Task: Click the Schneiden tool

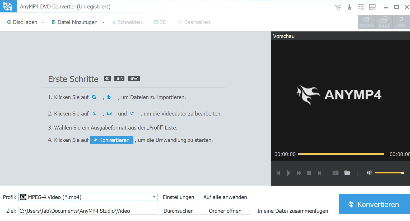Action: (127, 22)
